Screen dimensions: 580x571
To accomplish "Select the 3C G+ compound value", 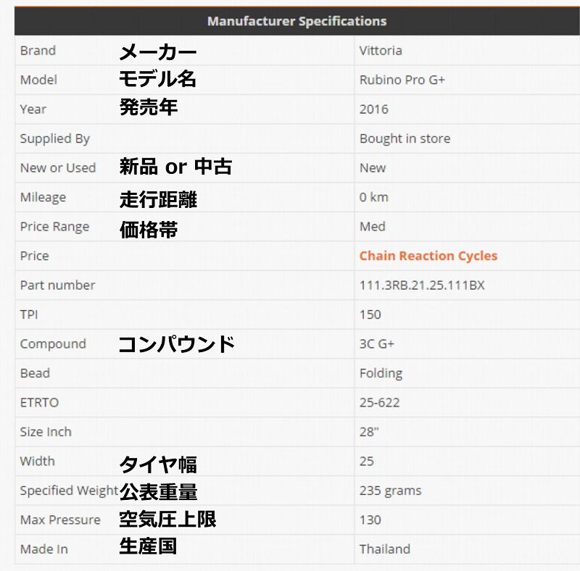I will pos(376,344).
